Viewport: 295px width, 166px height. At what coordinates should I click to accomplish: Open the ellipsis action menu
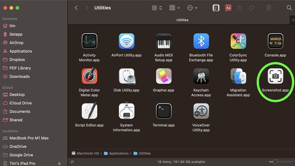tap(192, 8)
